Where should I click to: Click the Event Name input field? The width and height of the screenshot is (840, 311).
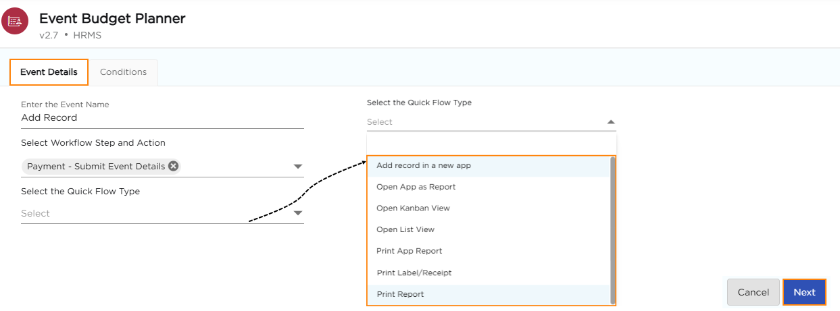tap(162, 118)
